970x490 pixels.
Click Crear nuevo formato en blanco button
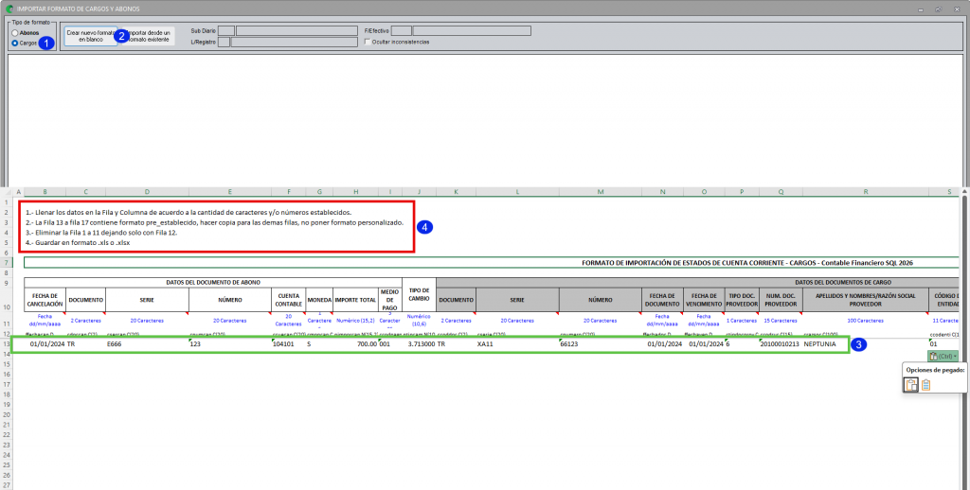91,36
